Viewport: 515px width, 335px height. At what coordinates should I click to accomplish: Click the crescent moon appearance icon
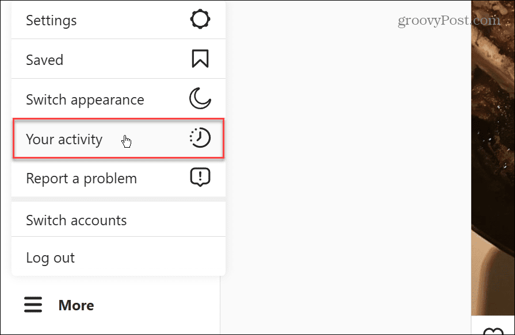point(200,98)
